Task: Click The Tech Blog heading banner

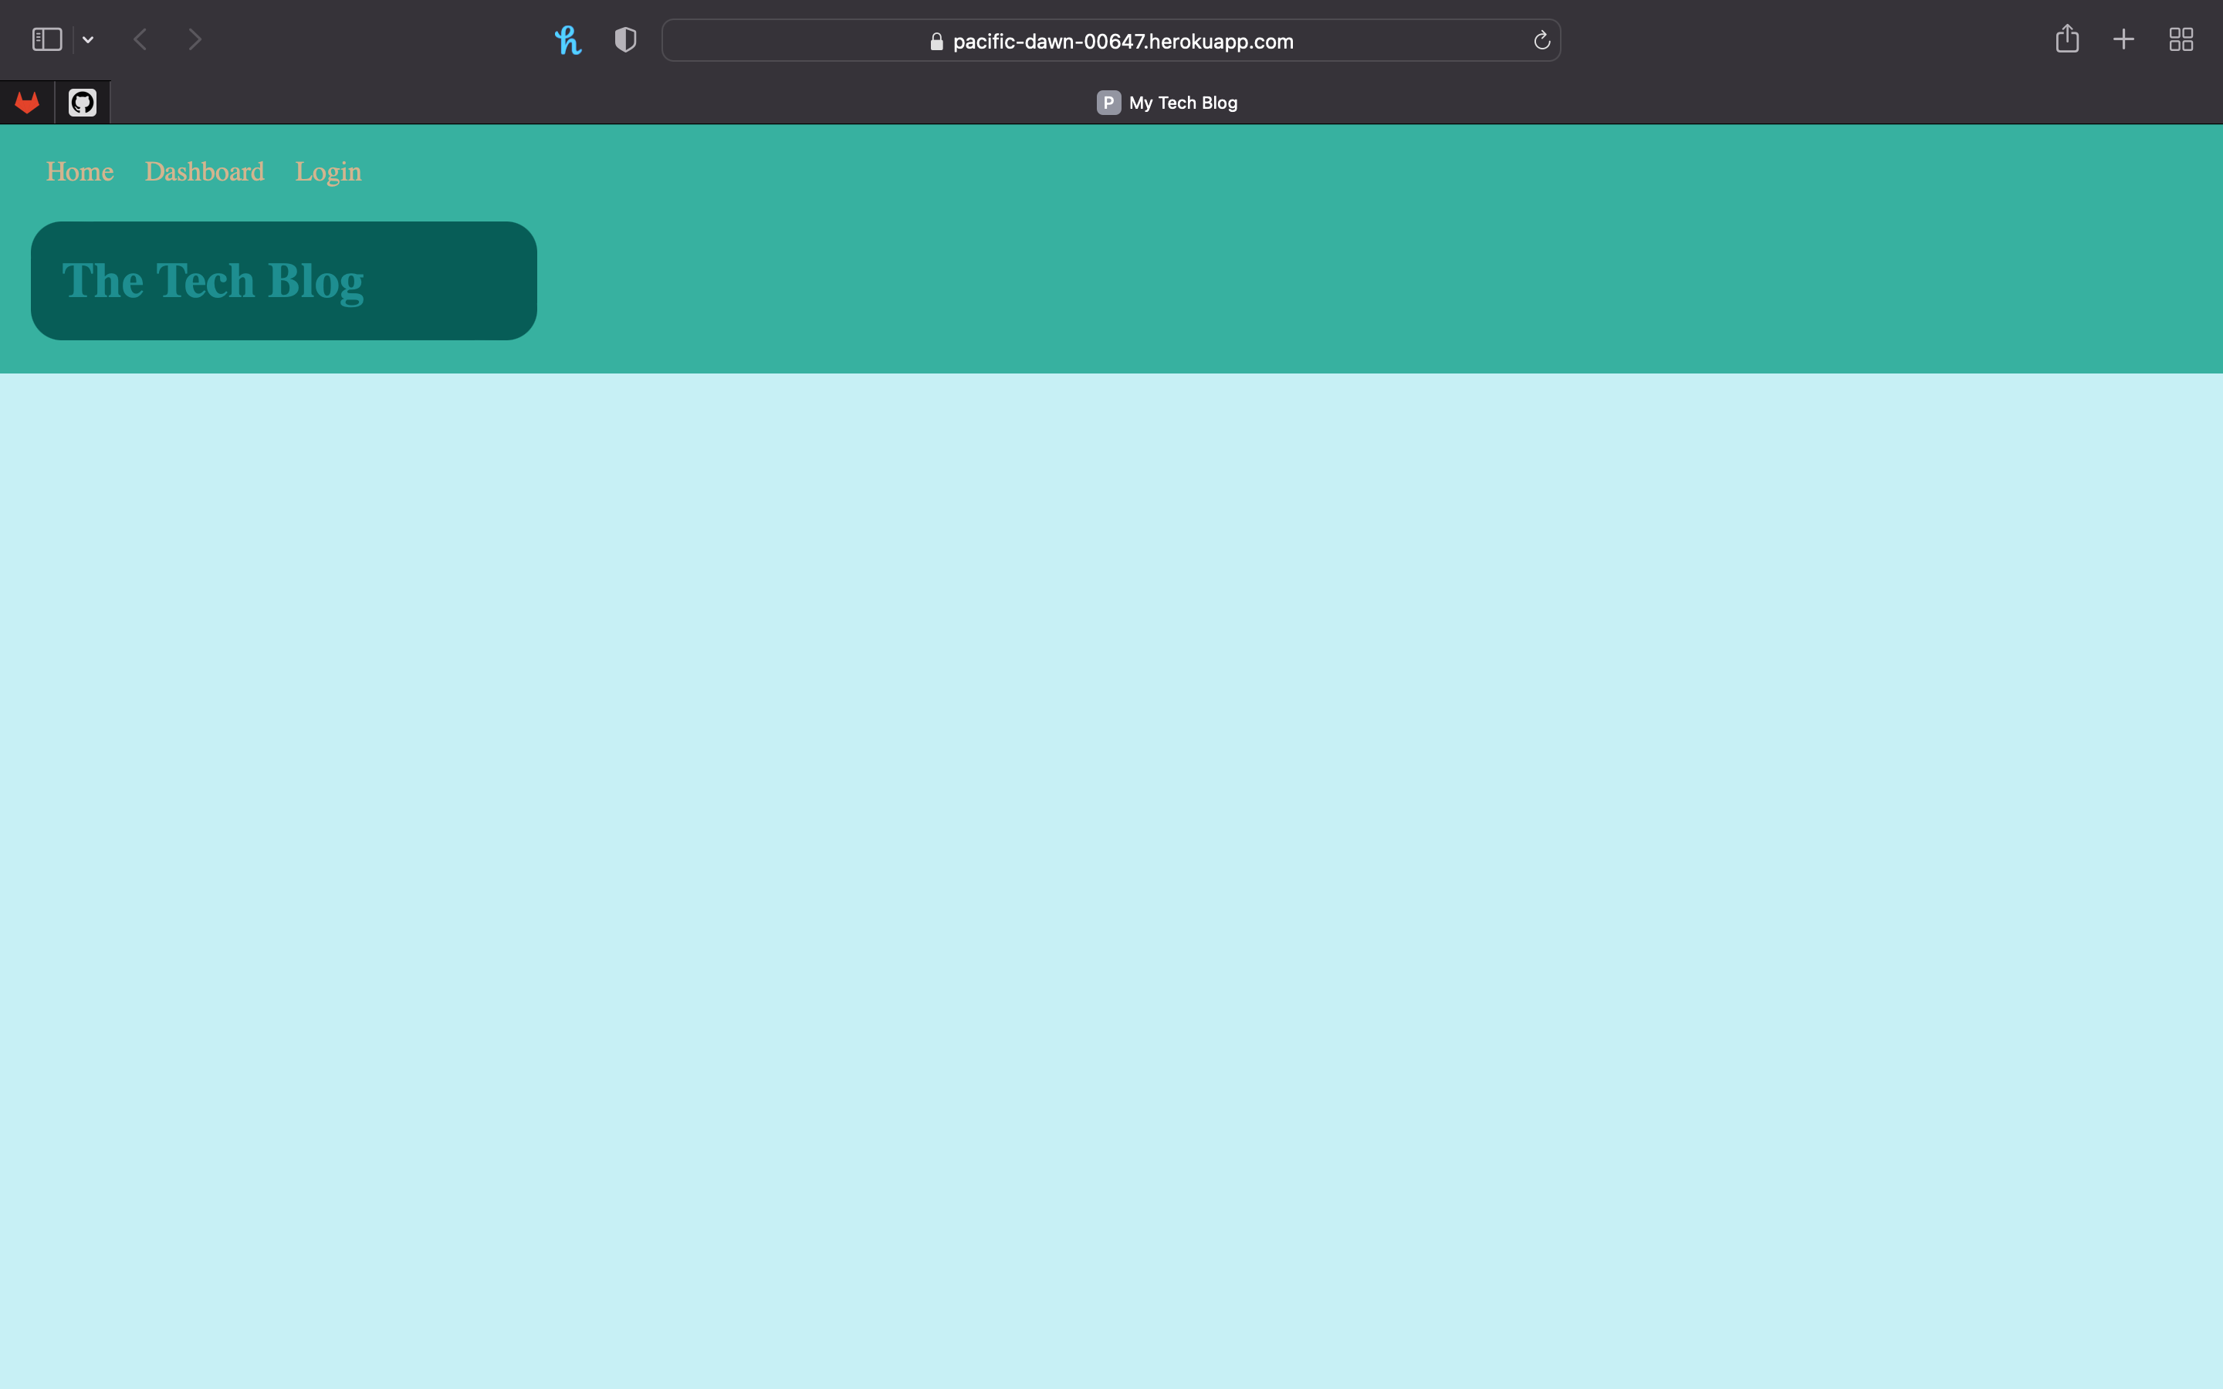Action: (x=212, y=281)
